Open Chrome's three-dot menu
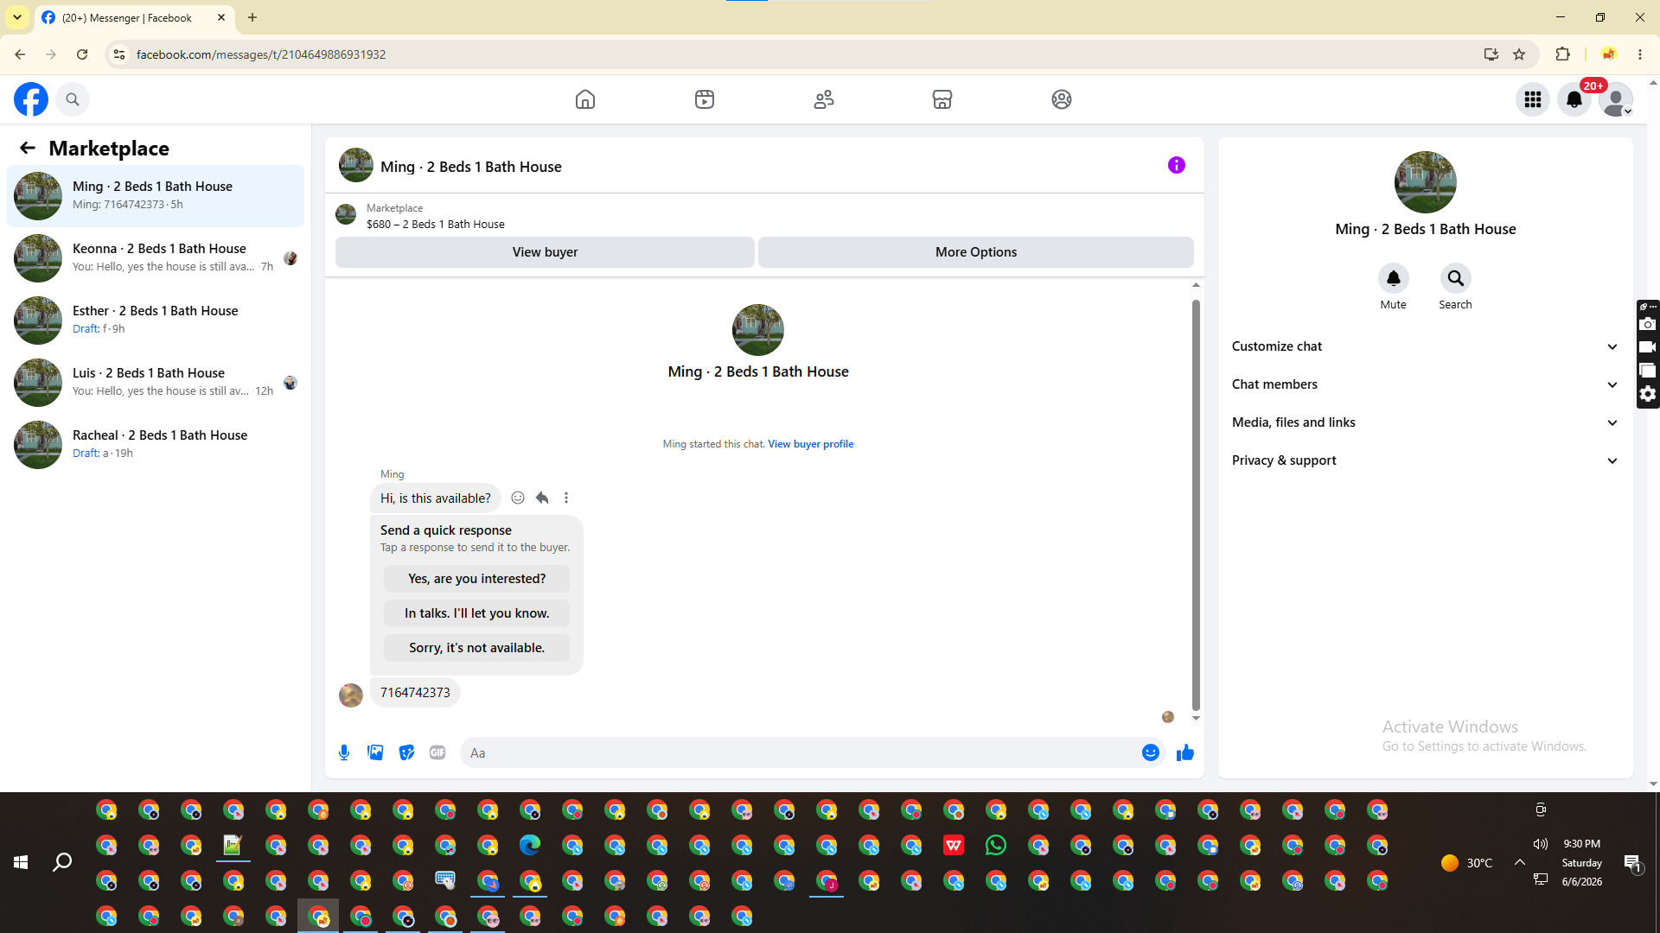1660x933 pixels. 1640,54
